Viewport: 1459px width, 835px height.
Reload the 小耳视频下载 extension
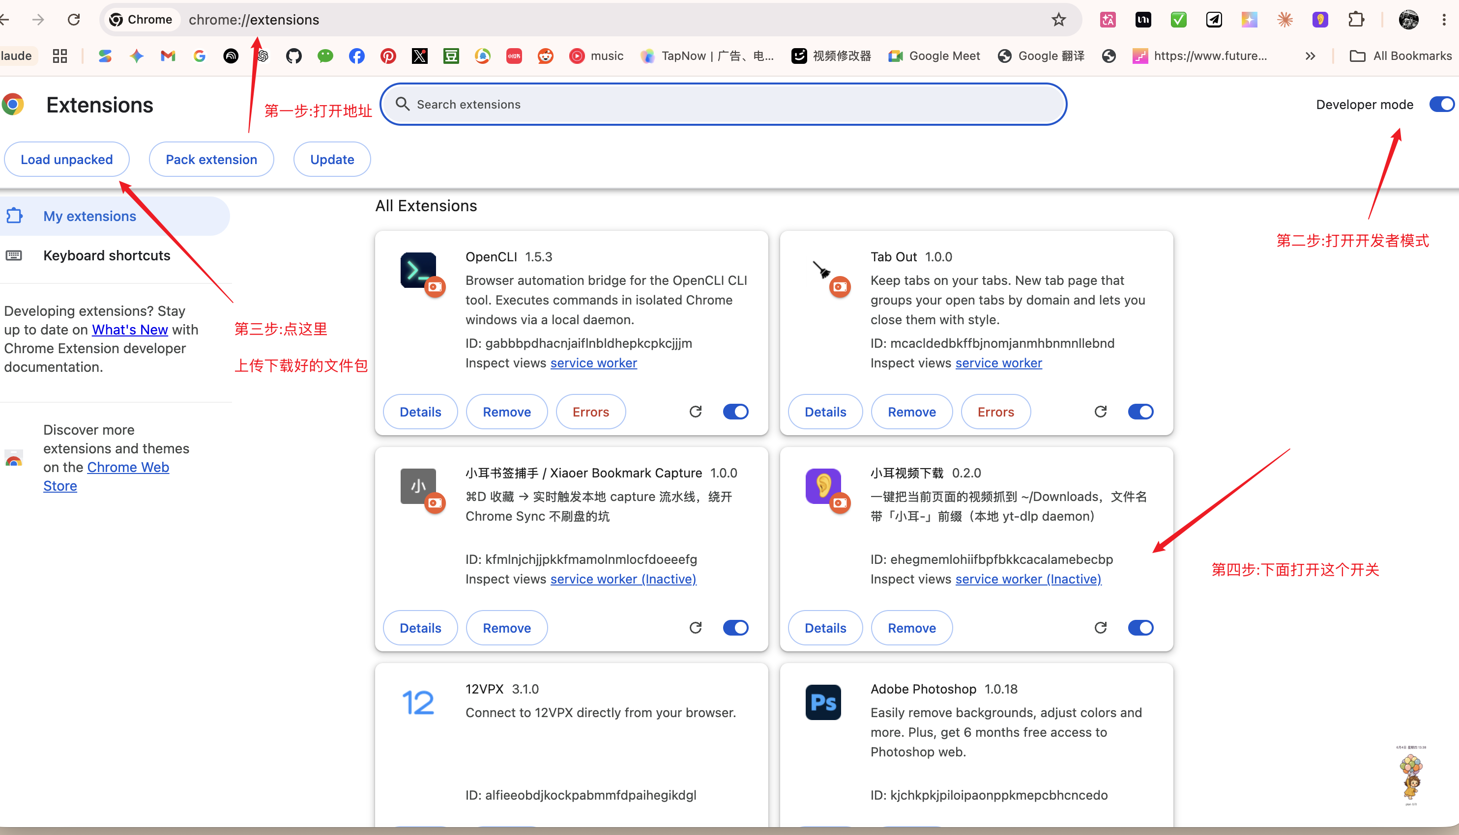tap(1100, 628)
